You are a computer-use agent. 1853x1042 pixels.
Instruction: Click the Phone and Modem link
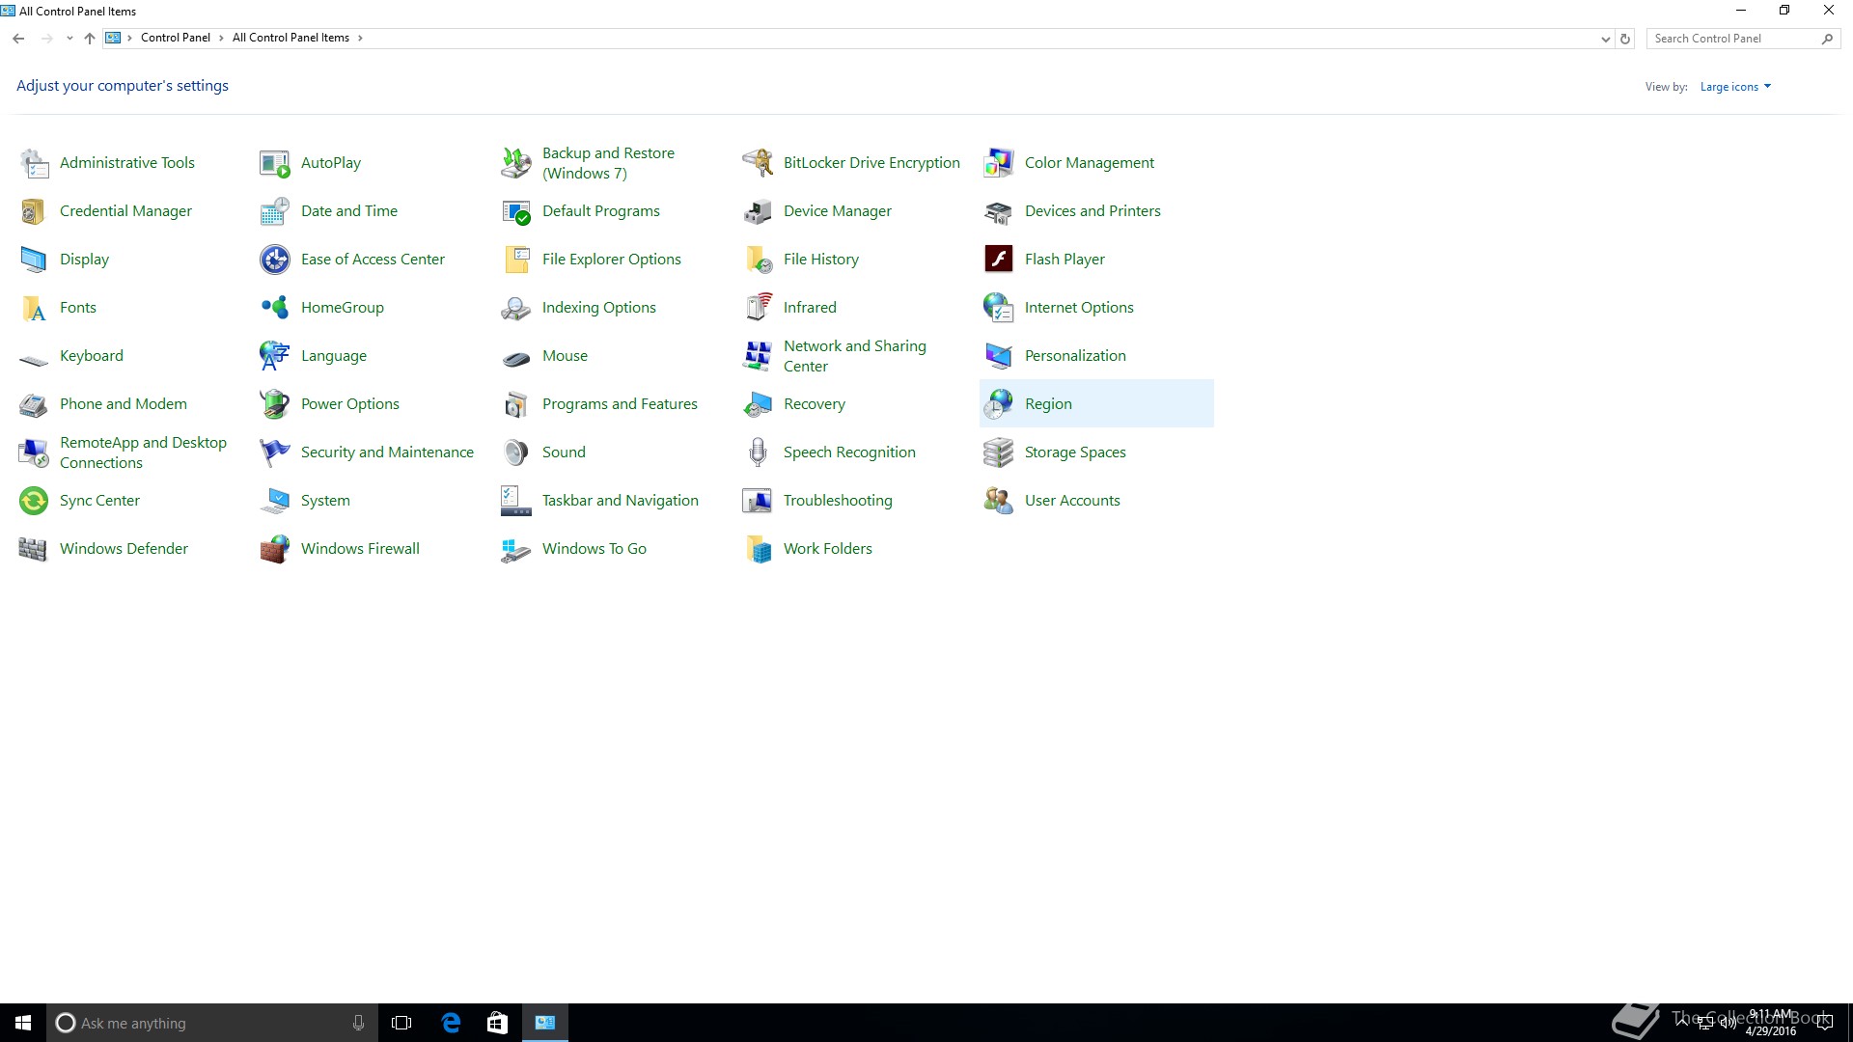[x=124, y=404]
